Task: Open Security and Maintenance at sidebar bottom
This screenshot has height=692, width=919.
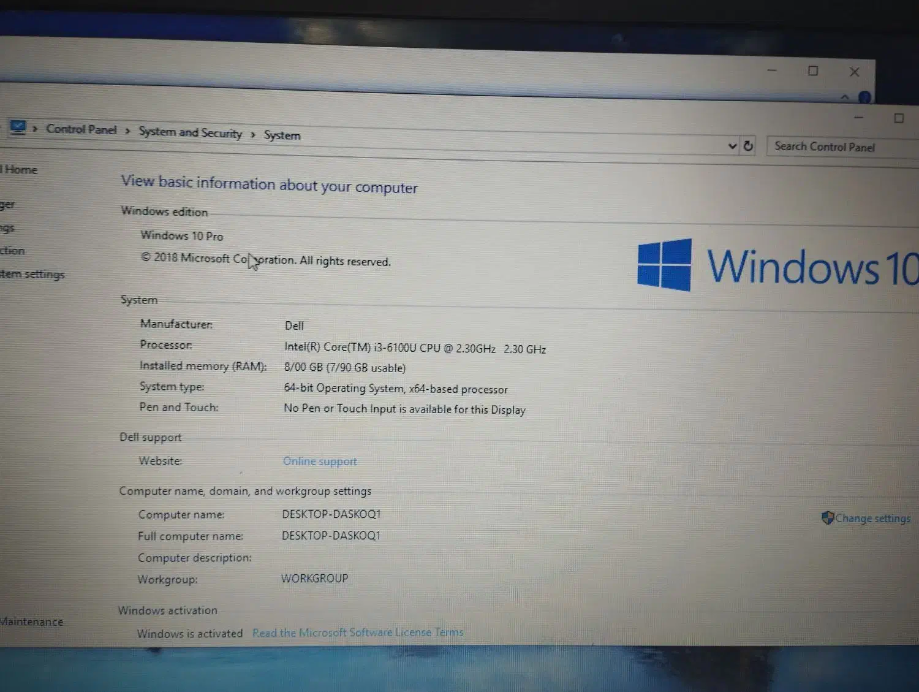Action: click(x=31, y=622)
